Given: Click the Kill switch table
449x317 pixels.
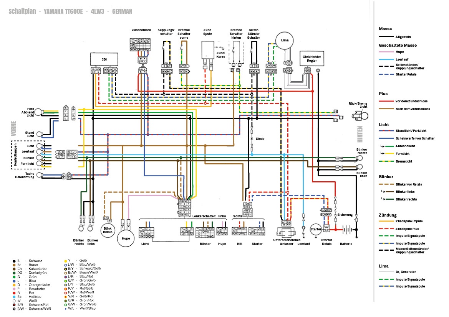Looking at the screenshot, I should pyautogui.click(x=239, y=231).
